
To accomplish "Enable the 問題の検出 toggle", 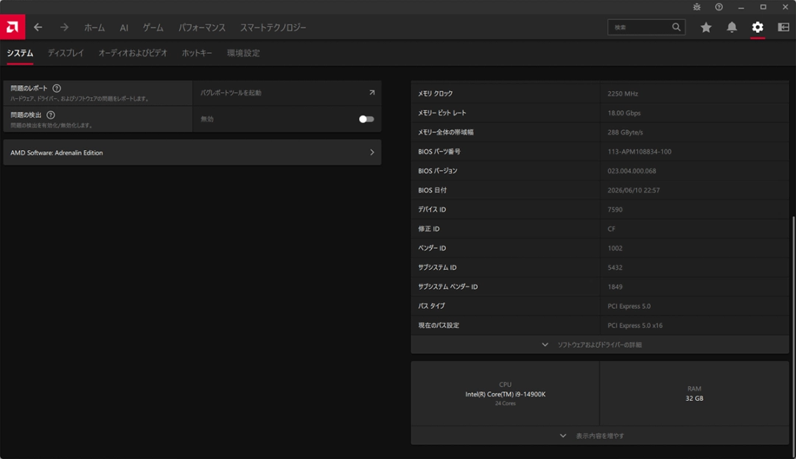I will pyautogui.click(x=366, y=119).
